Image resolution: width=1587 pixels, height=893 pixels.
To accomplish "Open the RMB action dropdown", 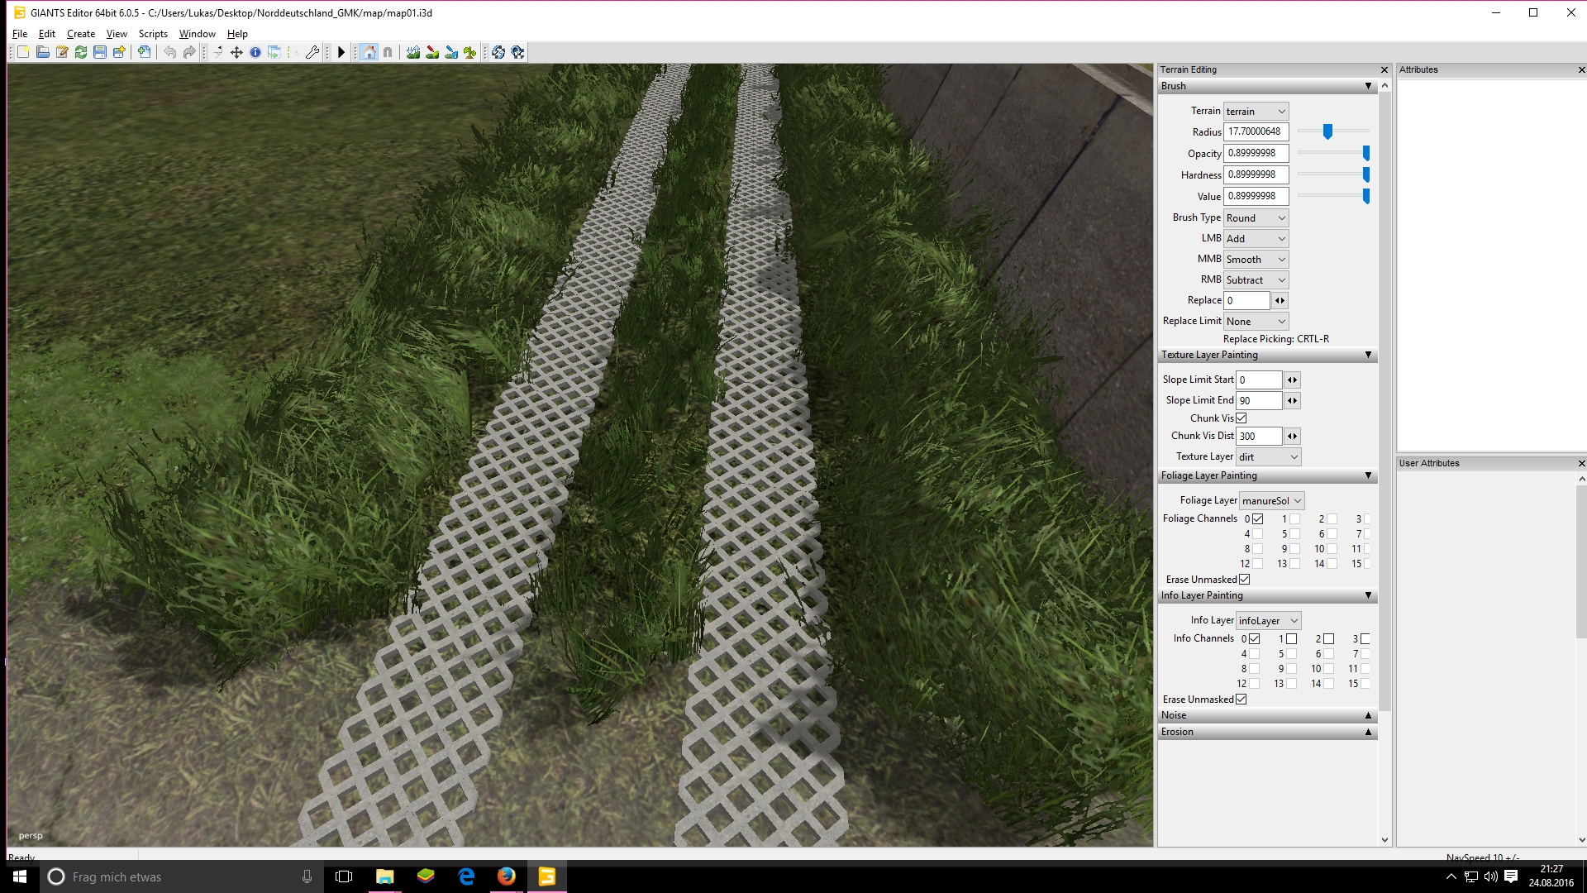I will [1256, 280].
